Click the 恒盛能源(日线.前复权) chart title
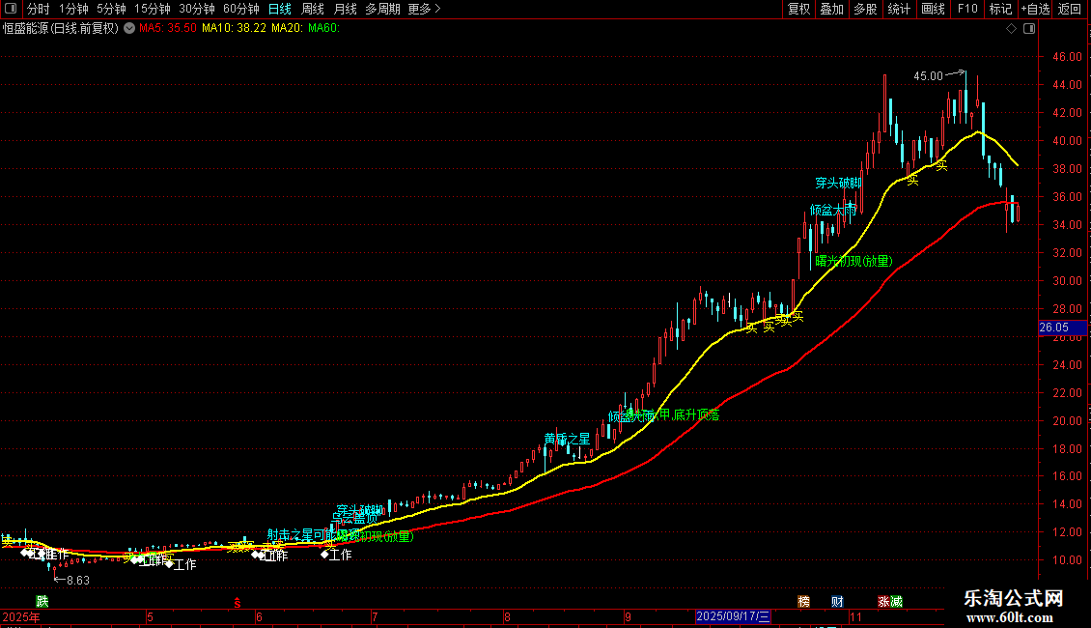Screen dimensions: 1091x628 pyautogui.click(x=61, y=29)
